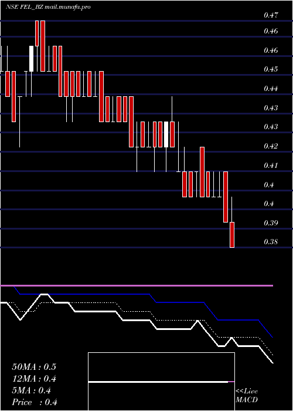Image resolution: width=293 pixels, height=411 pixels.
Task: Click the 12MA : 0.4 legend value
Action: tap(34, 379)
